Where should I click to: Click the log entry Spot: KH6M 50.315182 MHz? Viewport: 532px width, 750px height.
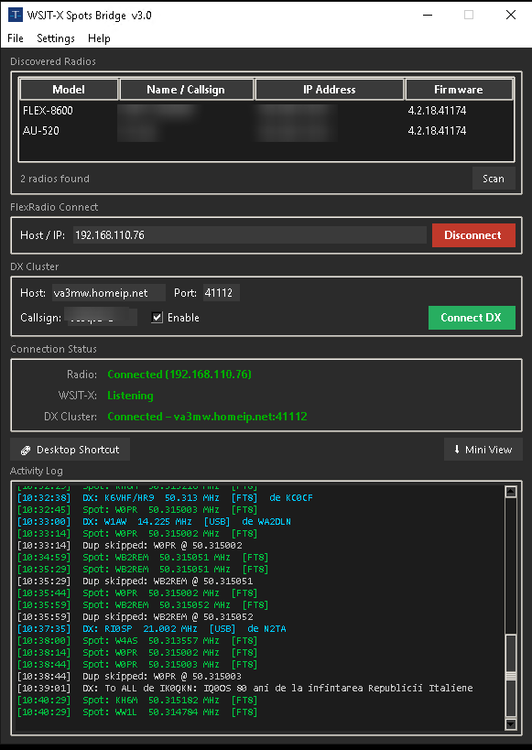tap(137, 700)
